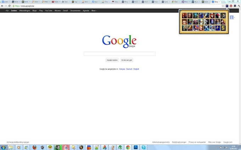Open Nieuws in the Google top bar
This screenshot has width=241, height=150.
click(x=58, y=11)
